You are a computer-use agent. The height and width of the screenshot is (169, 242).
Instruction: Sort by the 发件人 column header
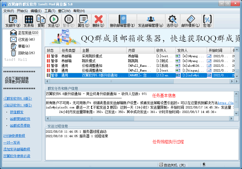pos(191,50)
